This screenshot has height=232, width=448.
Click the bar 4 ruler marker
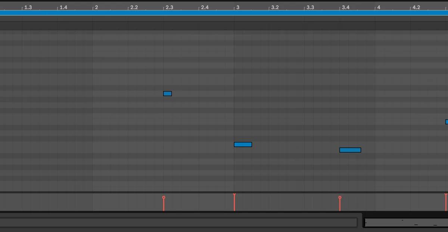(379, 7)
